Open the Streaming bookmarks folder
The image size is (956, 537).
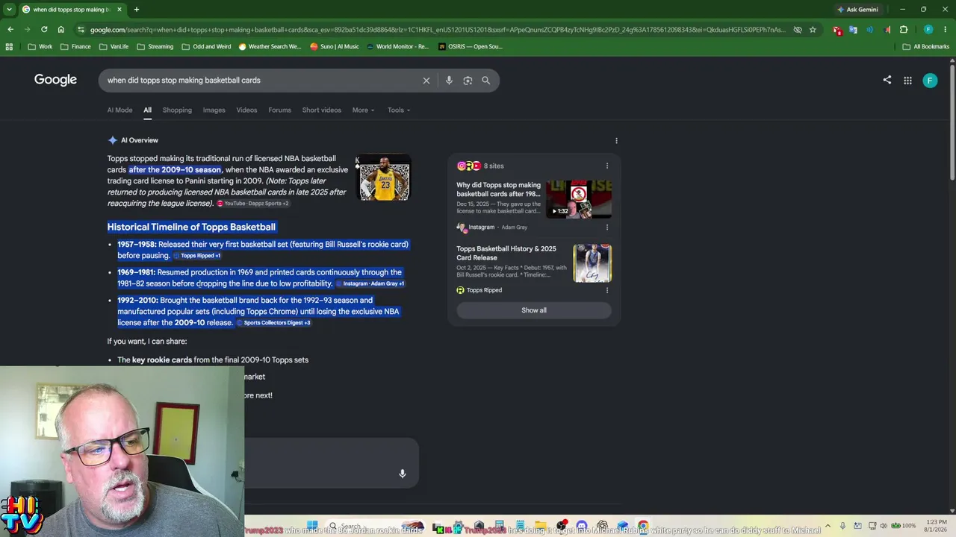[155, 46]
